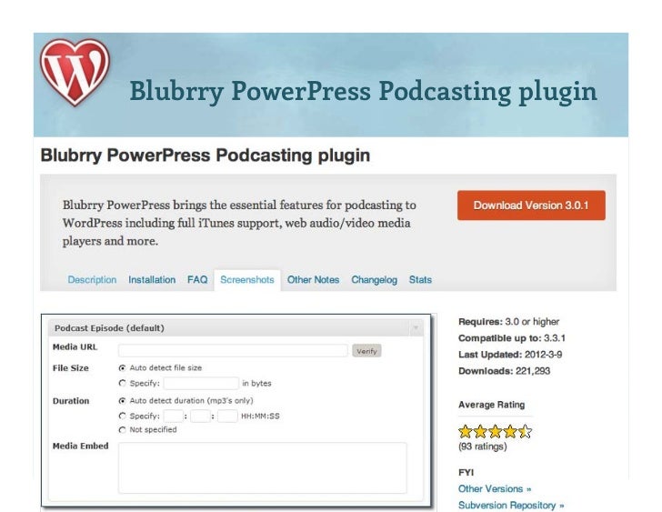Select Auto detect file size radio
The height and width of the screenshot is (512, 662).
click(123, 368)
